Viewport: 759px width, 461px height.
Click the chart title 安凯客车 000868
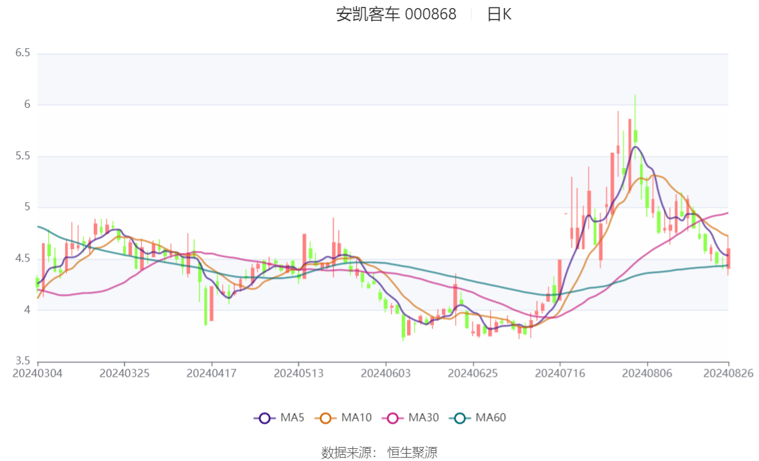[x=396, y=15]
